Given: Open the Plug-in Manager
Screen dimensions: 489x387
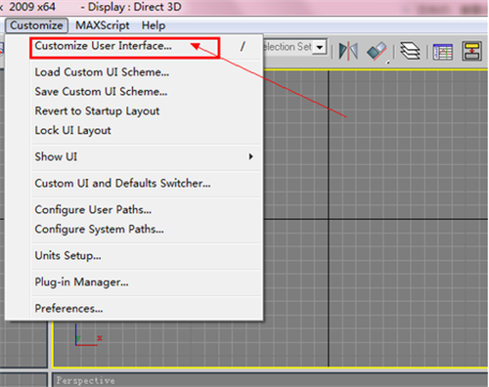Looking at the screenshot, I should point(81,282).
